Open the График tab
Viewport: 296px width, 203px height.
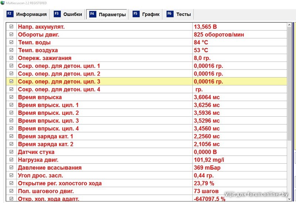point(151,14)
